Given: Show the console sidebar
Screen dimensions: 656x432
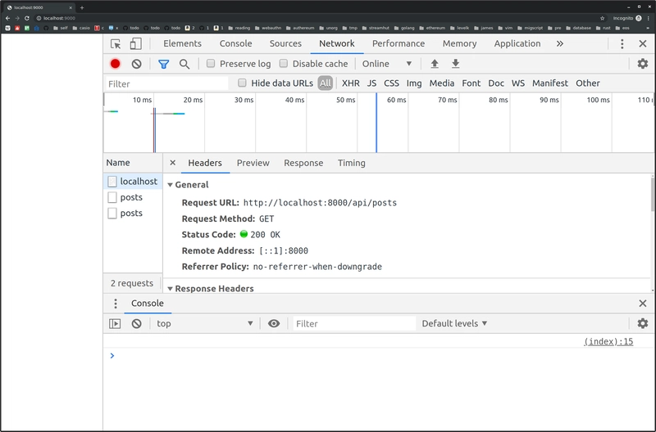Looking at the screenshot, I should click(115, 323).
